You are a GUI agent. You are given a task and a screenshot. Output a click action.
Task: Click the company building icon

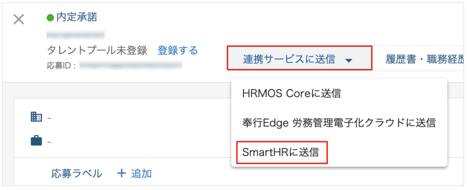coord(36,117)
